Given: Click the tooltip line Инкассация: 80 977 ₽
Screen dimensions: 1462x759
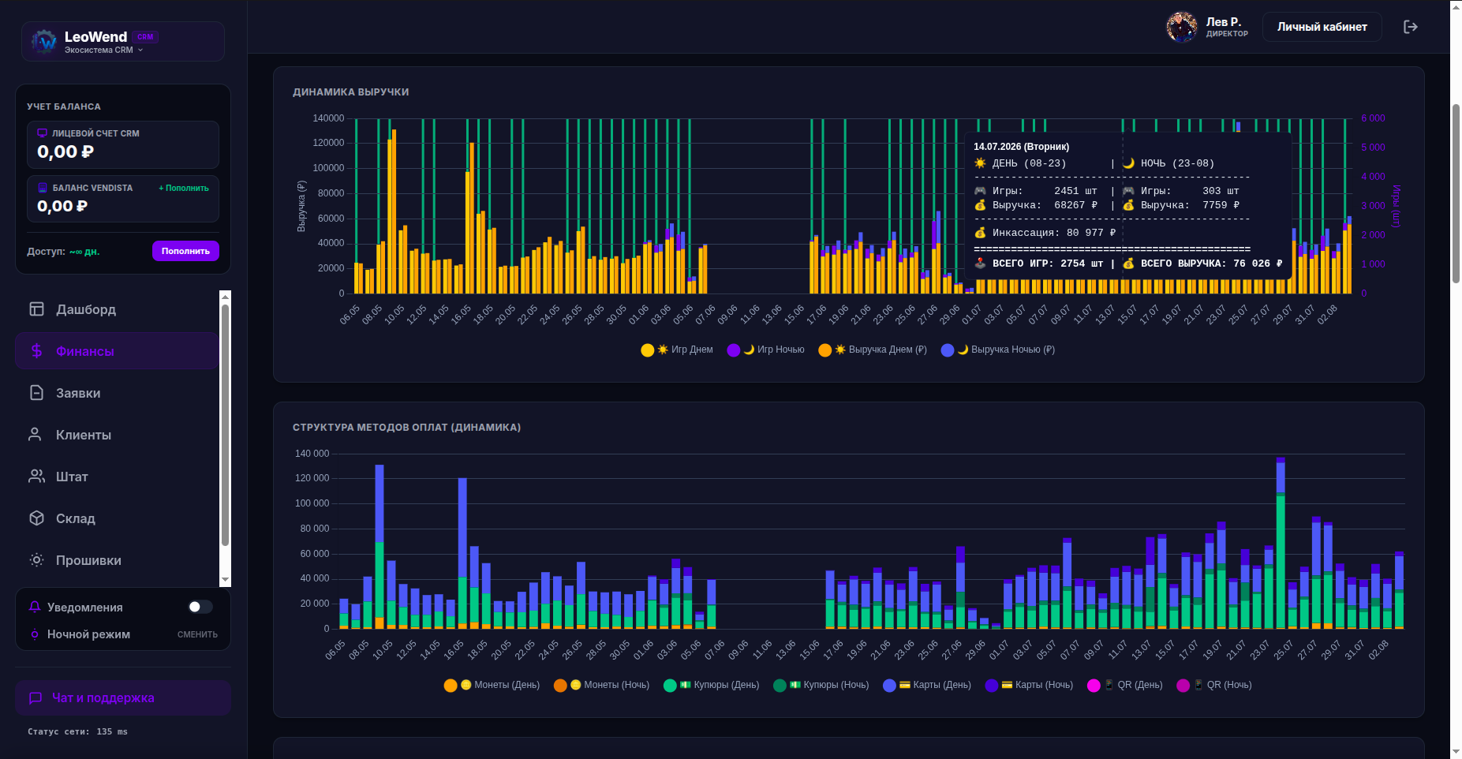Looking at the screenshot, I should coord(1045,233).
